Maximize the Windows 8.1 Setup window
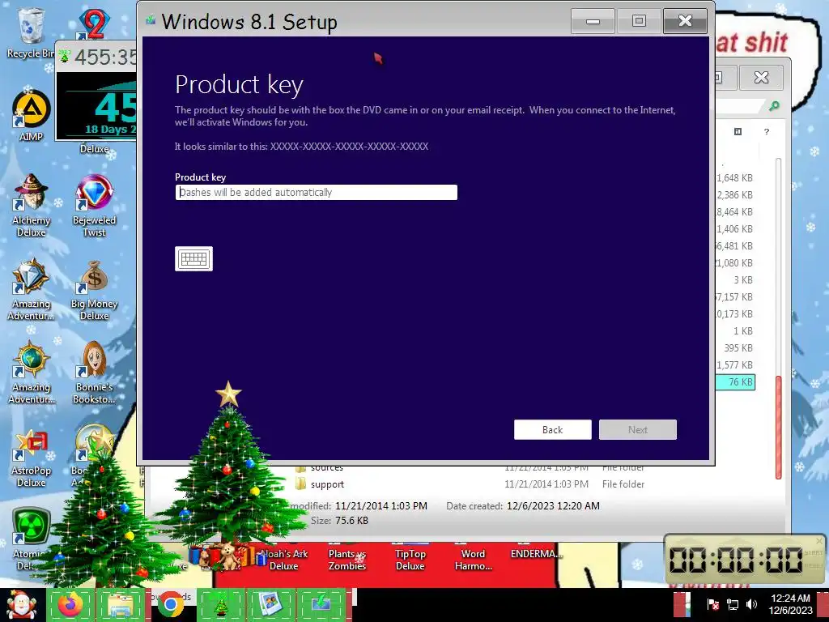 click(639, 21)
